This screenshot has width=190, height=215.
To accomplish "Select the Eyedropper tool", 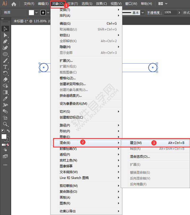I will (5, 98).
